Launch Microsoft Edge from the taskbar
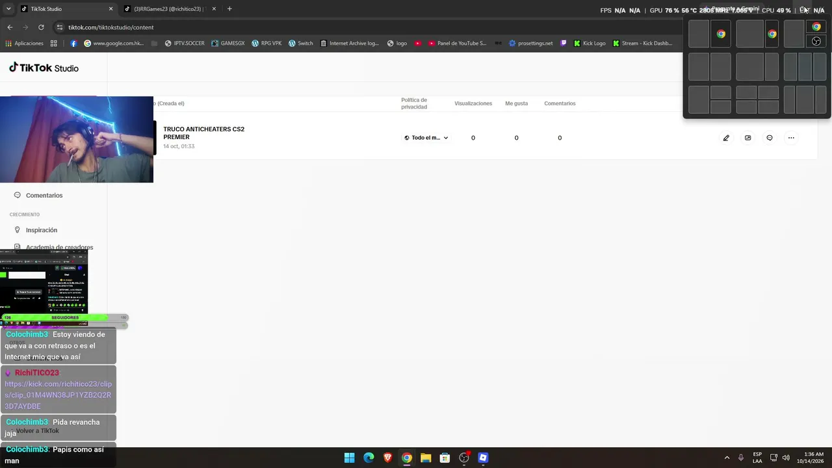 pyautogui.click(x=369, y=458)
